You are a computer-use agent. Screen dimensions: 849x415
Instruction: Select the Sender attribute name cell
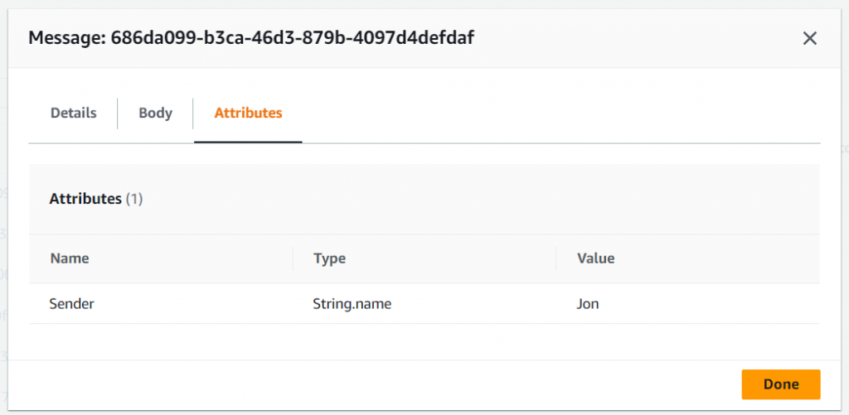(72, 304)
